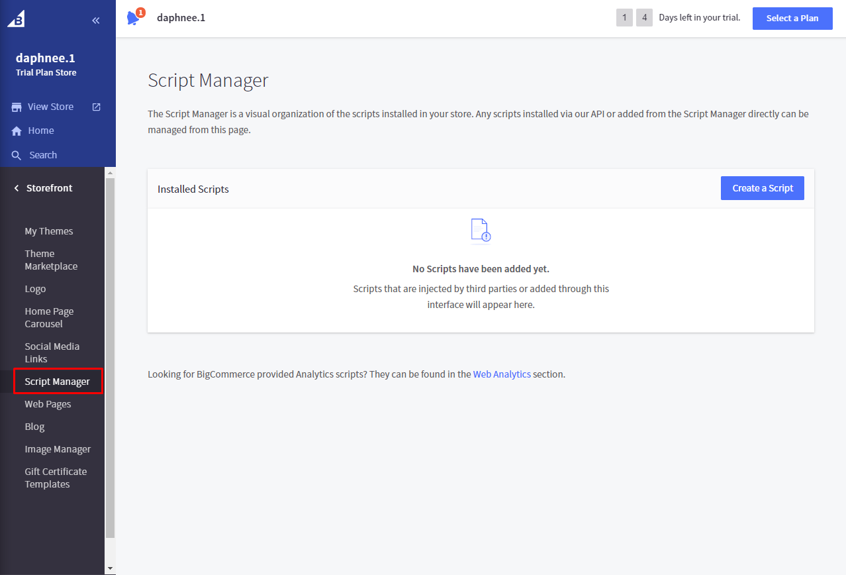
Task: Select Script Manager in sidebar
Action: point(58,382)
